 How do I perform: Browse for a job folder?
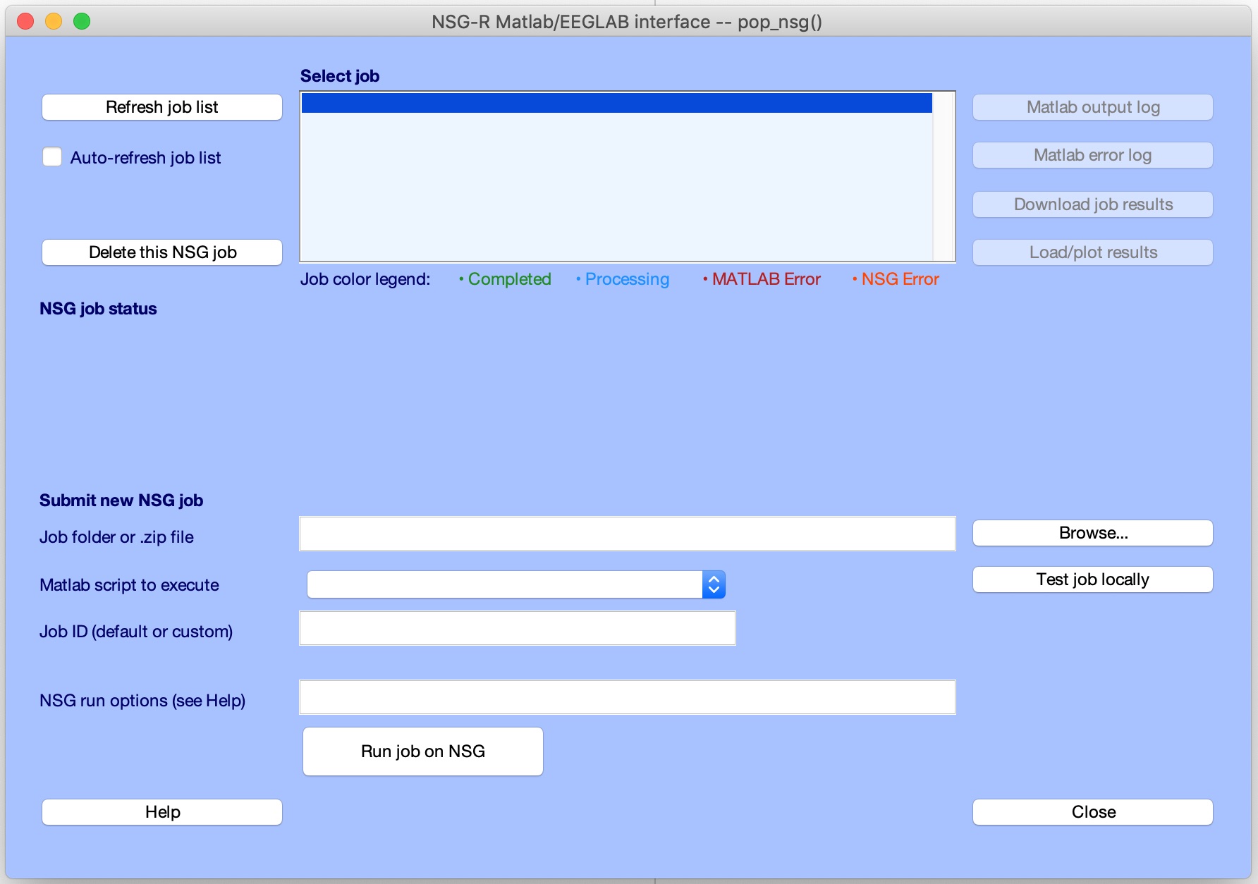point(1093,533)
